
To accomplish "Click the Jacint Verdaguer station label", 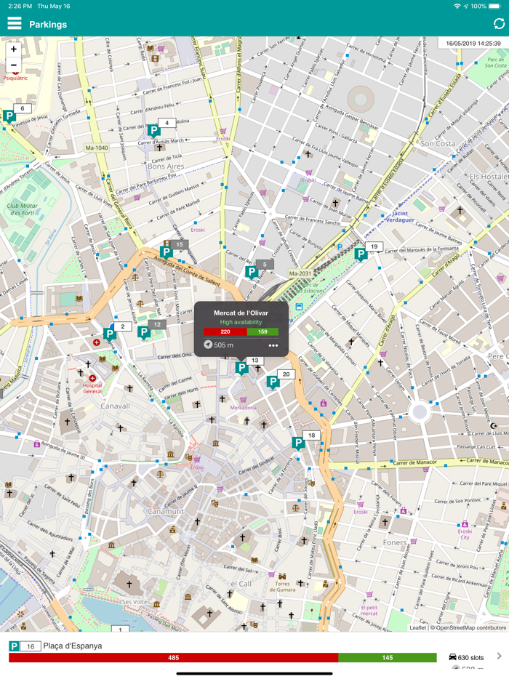I will (399, 217).
